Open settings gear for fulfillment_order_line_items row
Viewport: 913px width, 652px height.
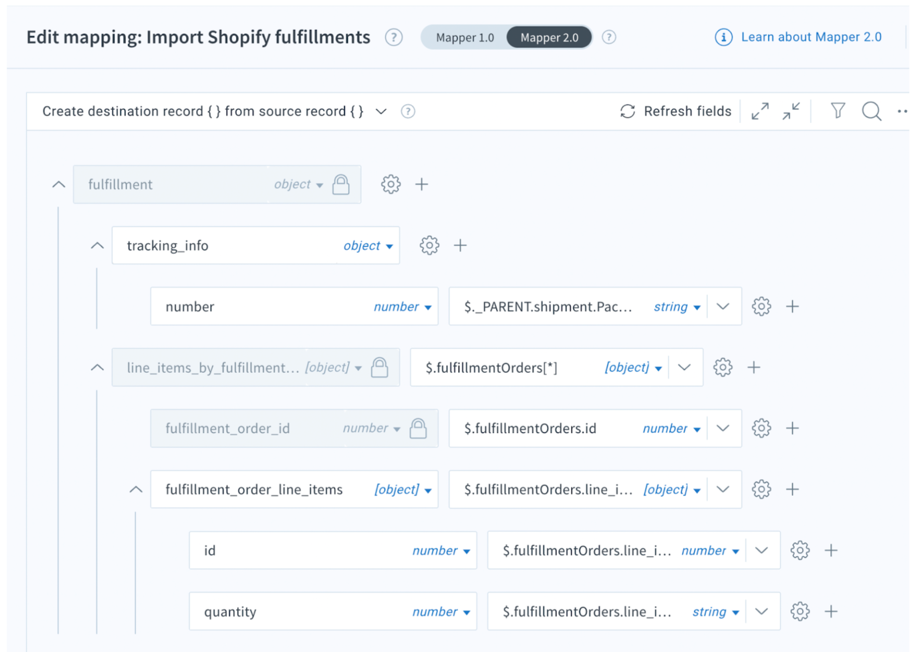pos(761,489)
